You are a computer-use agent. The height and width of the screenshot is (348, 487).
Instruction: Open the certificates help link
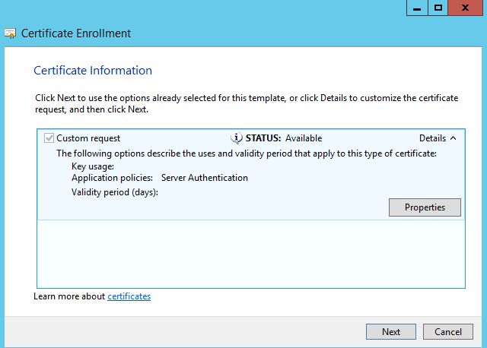click(129, 296)
